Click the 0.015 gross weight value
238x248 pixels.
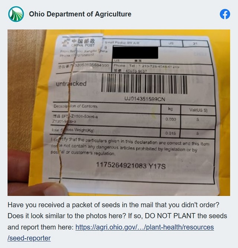pyautogui.click(x=170, y=133)
